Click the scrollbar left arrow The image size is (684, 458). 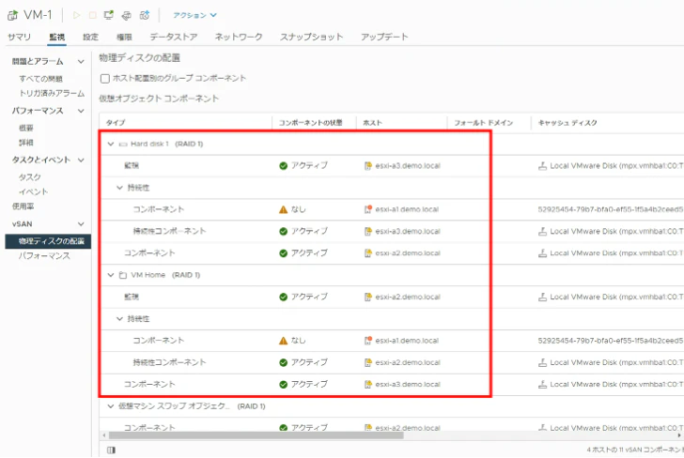tap(103, 435)
